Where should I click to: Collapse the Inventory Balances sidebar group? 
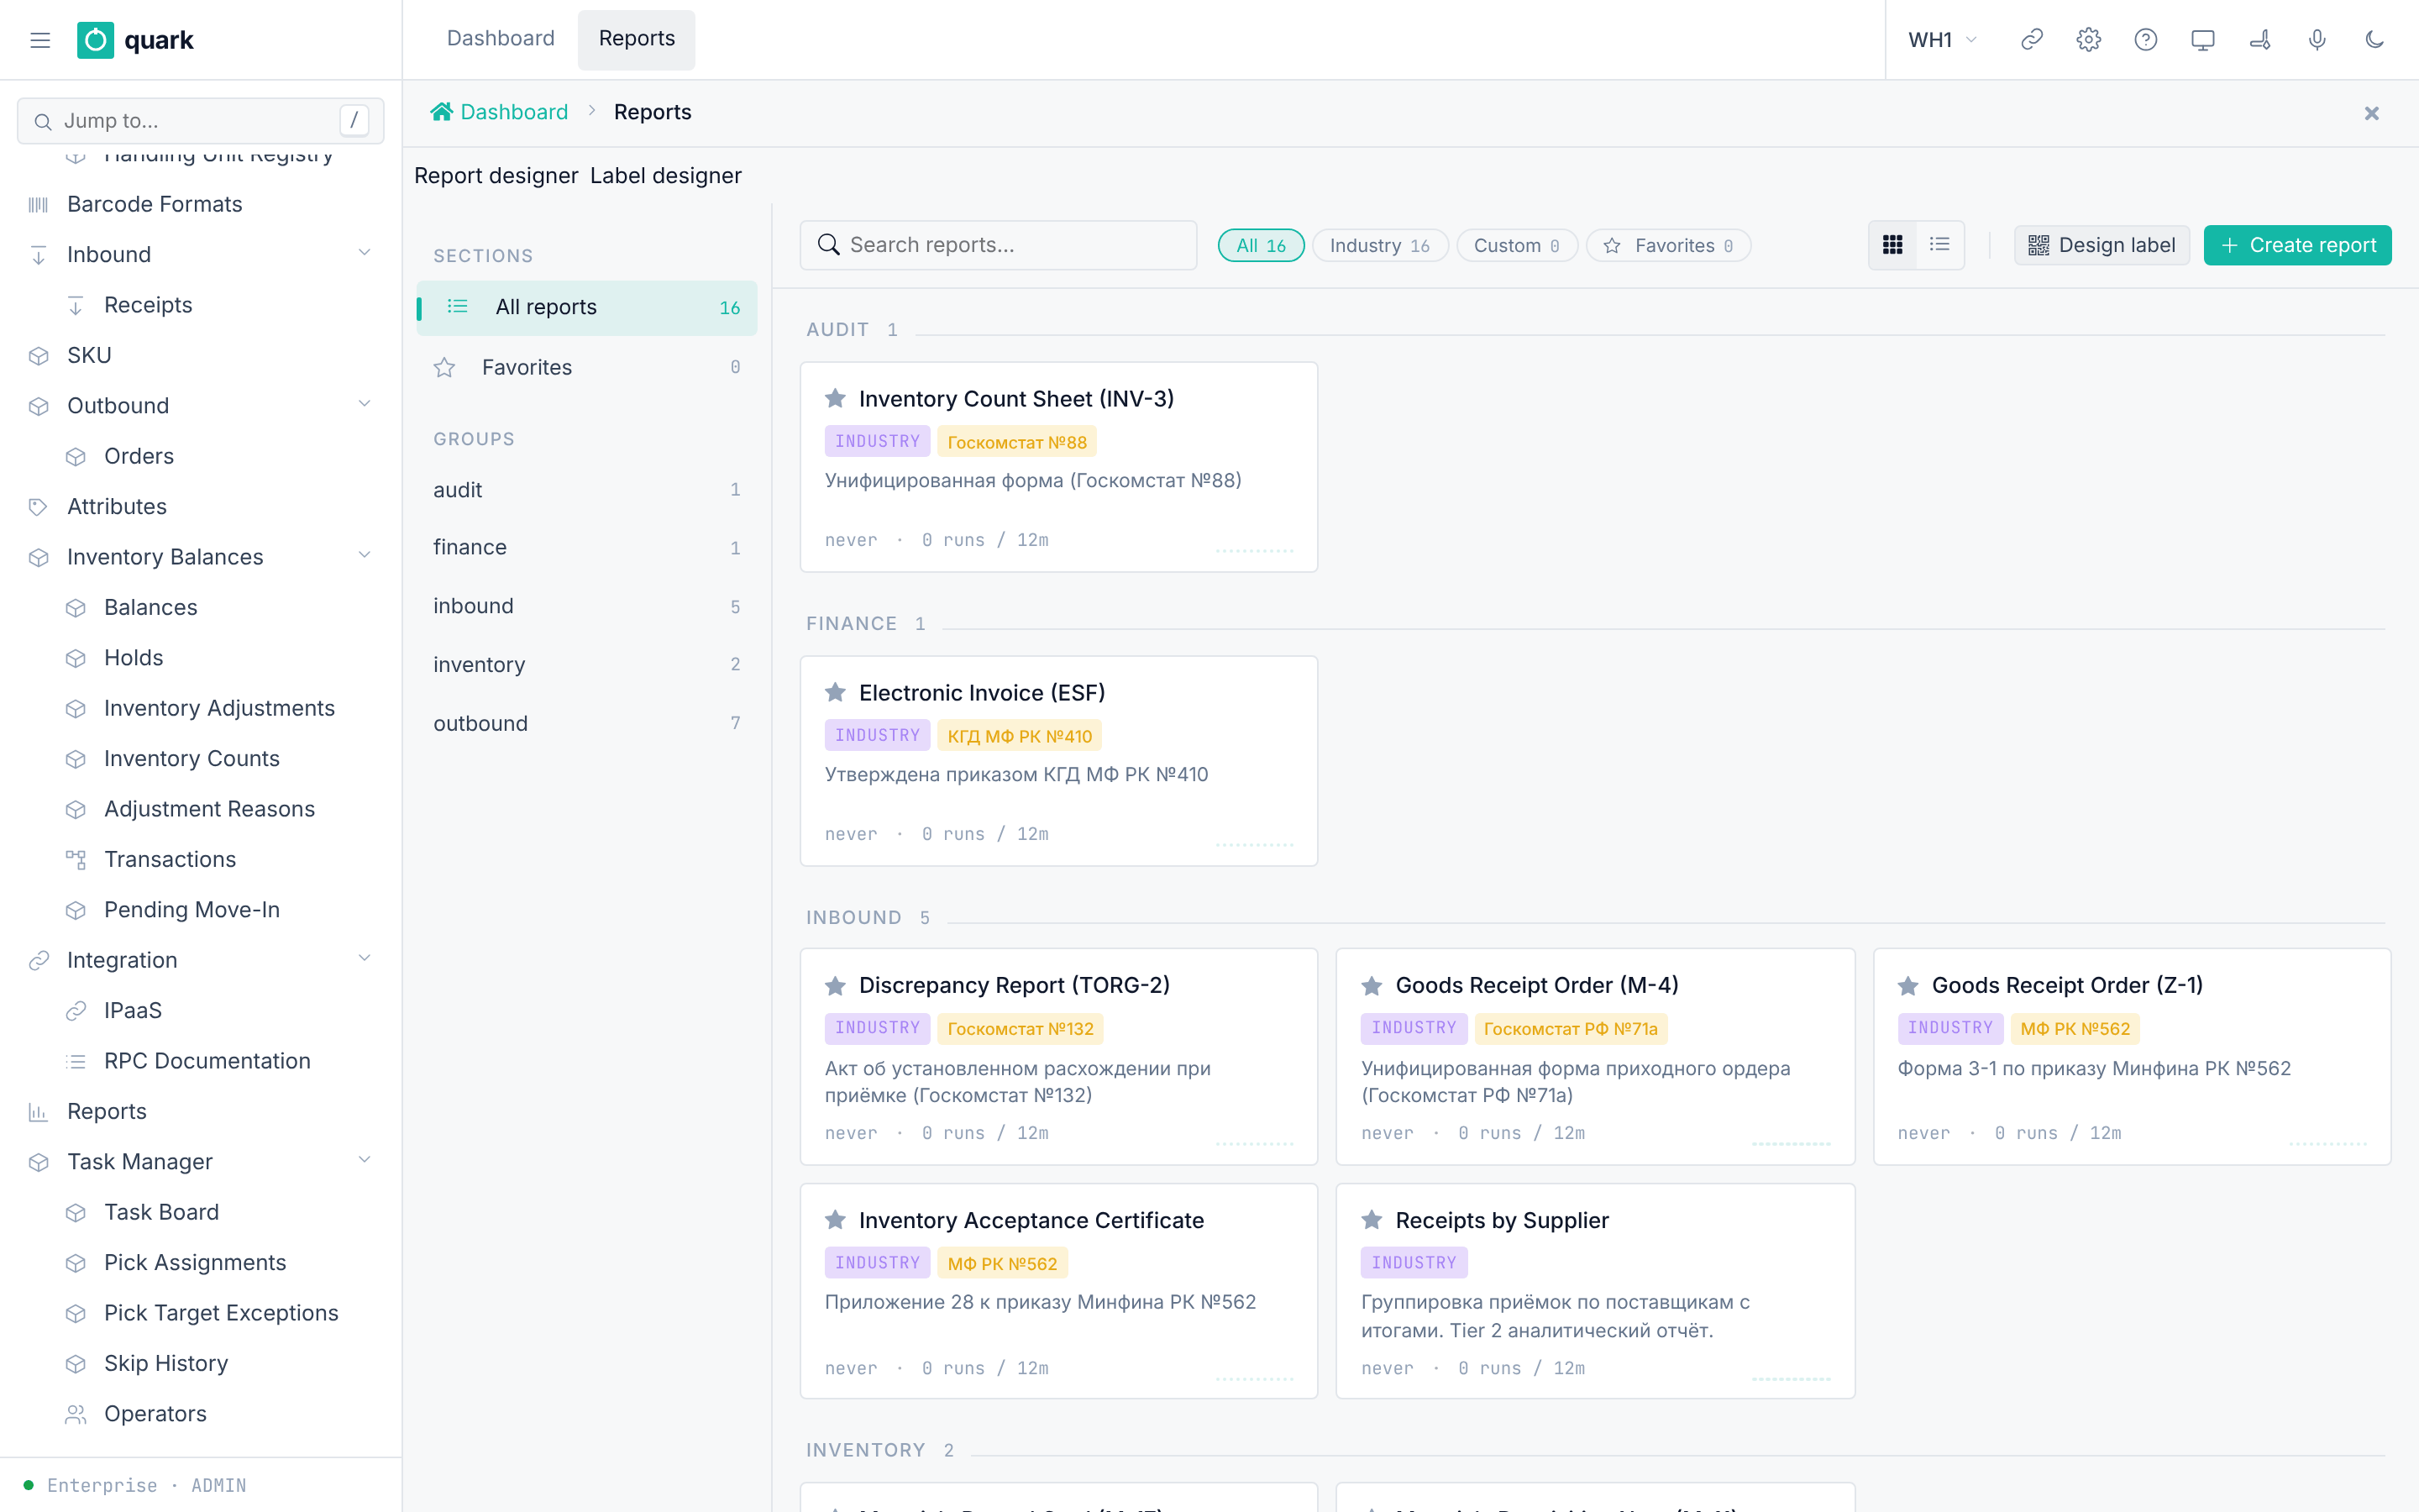click(x=364, y=556)
